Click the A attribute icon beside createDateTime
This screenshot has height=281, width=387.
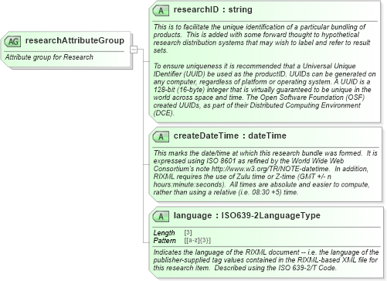coord(161,137)
